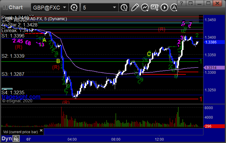
Task: Toggle the scale lock icon beside Dyn
Action: pyautogui.click(x=16, y=139)
